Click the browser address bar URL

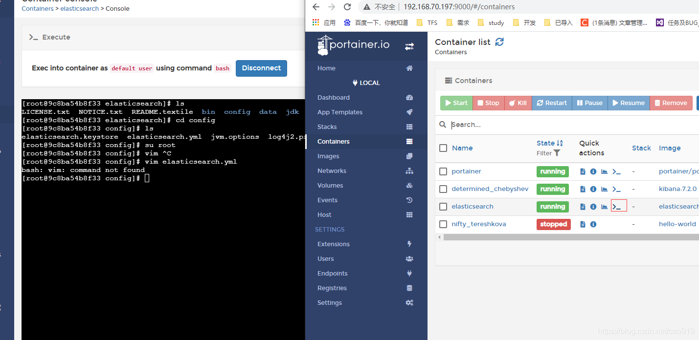point(459,7)
